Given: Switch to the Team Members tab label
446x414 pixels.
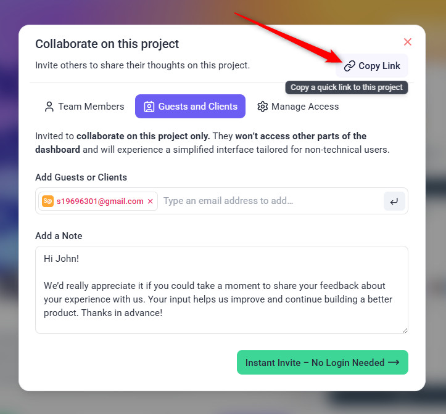Looking at the screenshot, I should [91, 107].
